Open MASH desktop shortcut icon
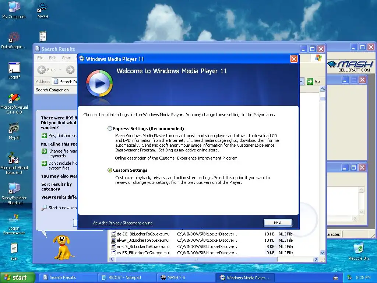Image resolution: width=377 pixels, height=283 pixels. point(43,11)
